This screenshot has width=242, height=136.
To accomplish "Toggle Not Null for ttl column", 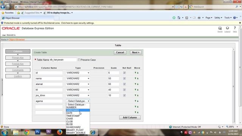I will 124,90.
